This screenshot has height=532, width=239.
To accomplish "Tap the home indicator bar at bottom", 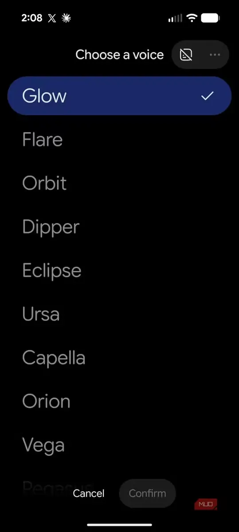I will click(120, 525).
